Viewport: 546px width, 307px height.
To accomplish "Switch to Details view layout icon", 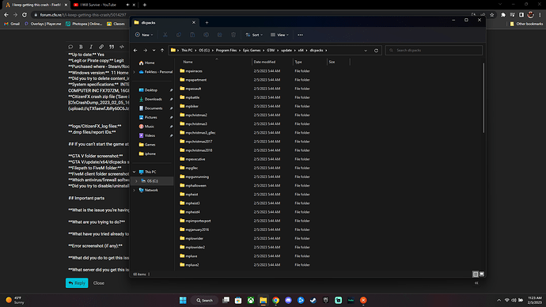I will pyautogui.click(x=476, y=275).
